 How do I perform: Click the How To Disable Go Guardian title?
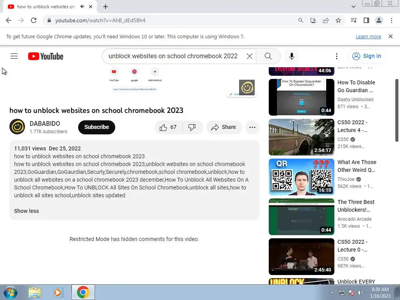click(x=356, y=86)
